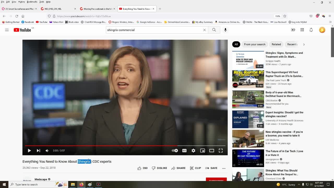Go back to the previous page
The height and width of the screenshot is (188, 334).
point(4,16)
